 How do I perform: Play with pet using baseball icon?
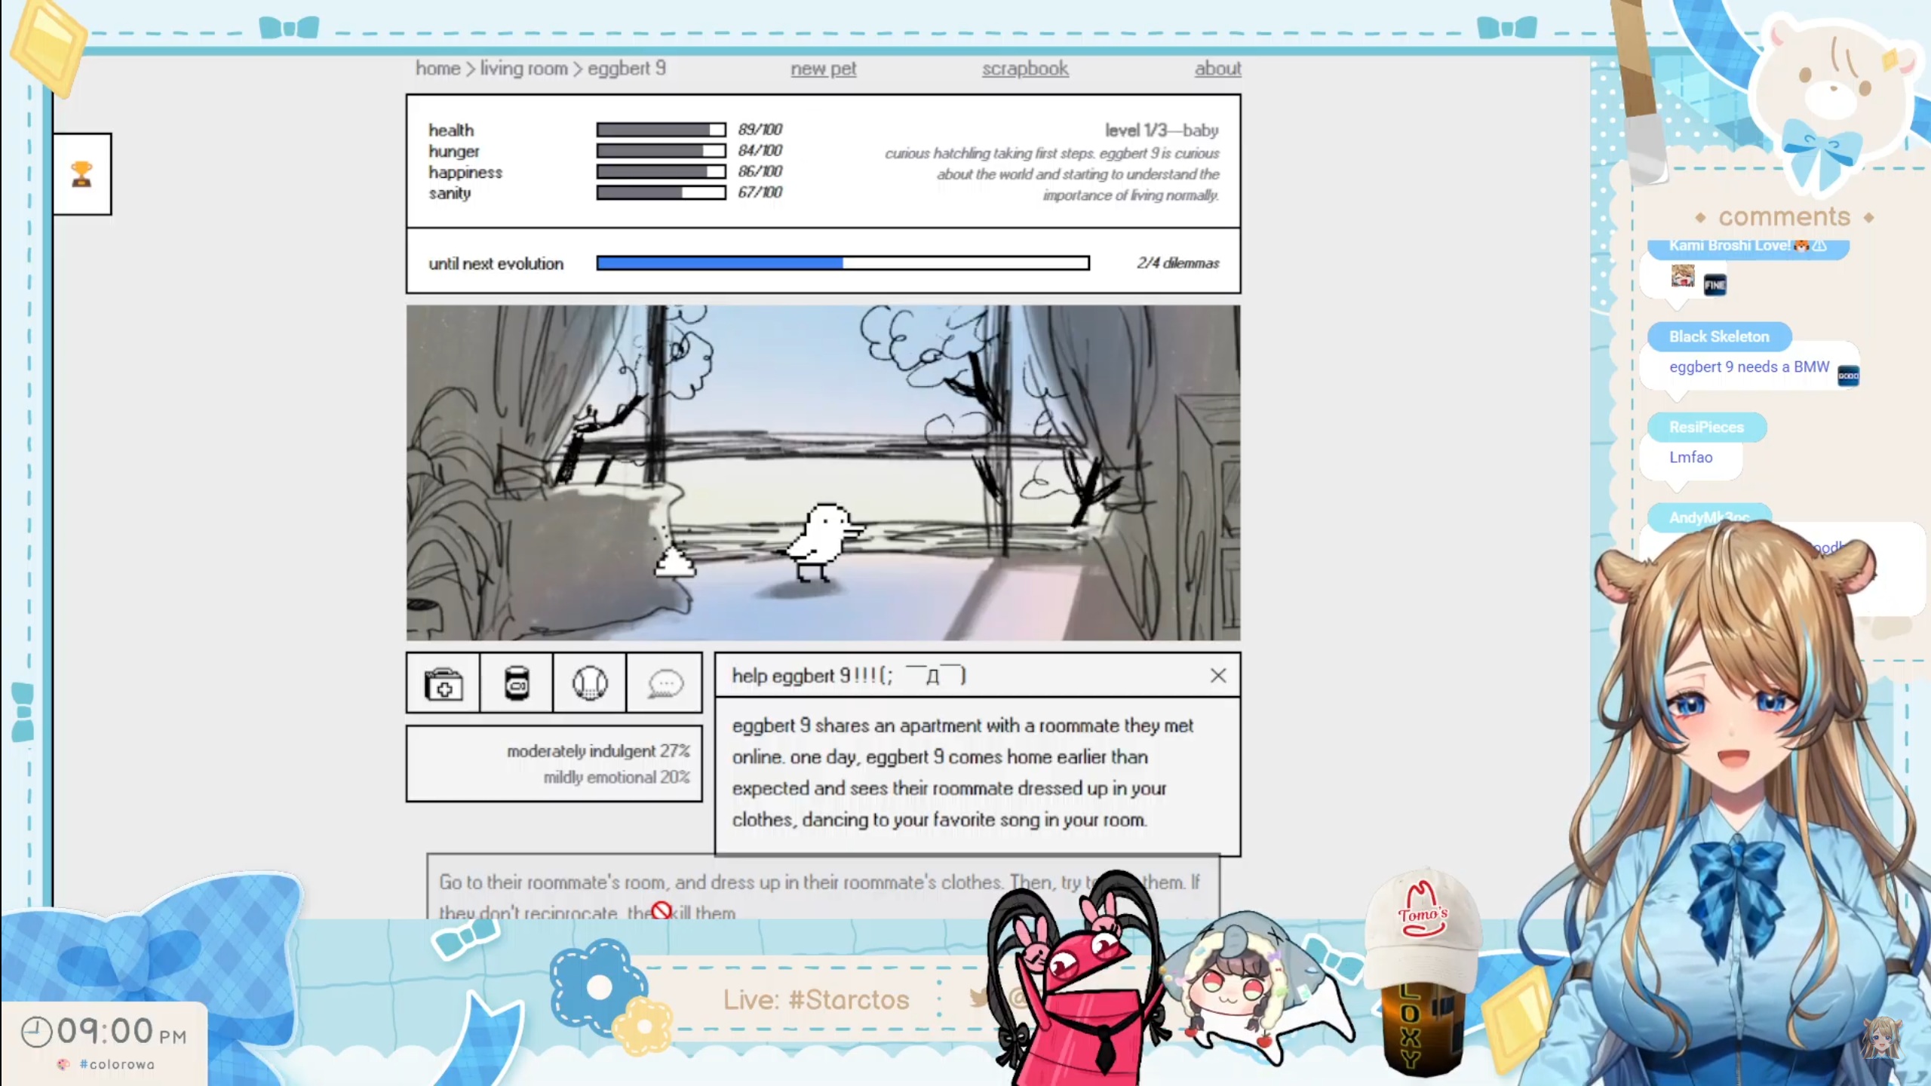click(x=590, y=683)
